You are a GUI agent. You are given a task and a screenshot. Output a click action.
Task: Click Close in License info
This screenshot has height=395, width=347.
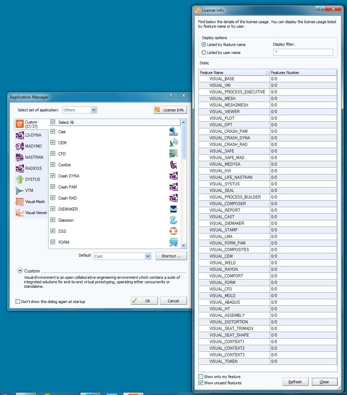(324, 382)
